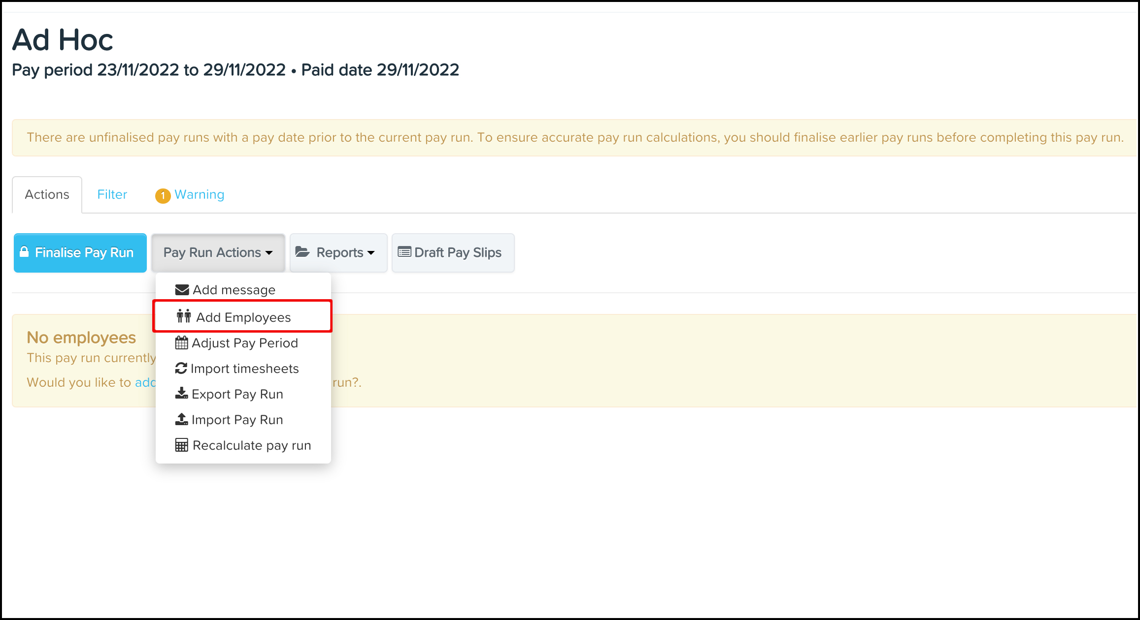Click the Finalise Pay Run button
The width and height of the screenshot is (1140, 620).
coord(80,253)
